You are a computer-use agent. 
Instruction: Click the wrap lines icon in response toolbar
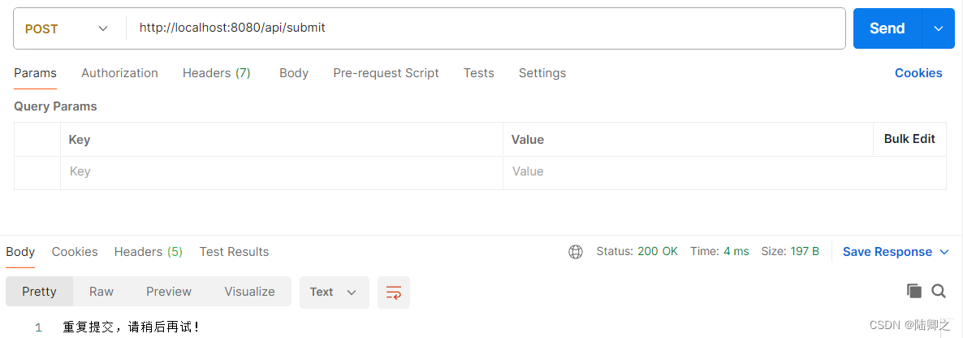394,292
